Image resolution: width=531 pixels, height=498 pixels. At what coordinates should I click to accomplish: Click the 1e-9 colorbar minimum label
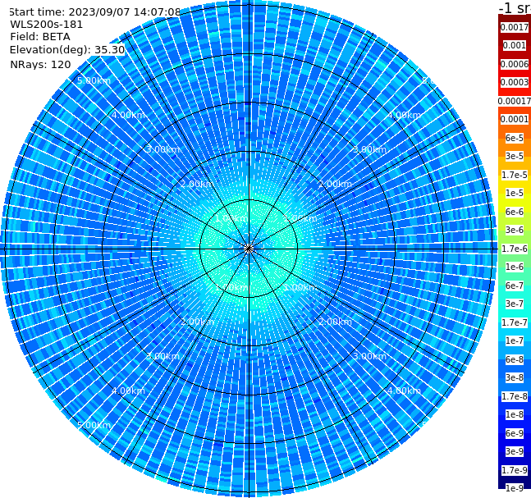(x=515, y=488)
